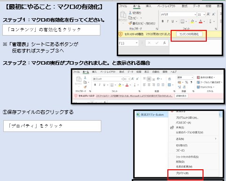
Task: Click the formula bar enter checkmark beside F13
Action: tap(157, 43)
